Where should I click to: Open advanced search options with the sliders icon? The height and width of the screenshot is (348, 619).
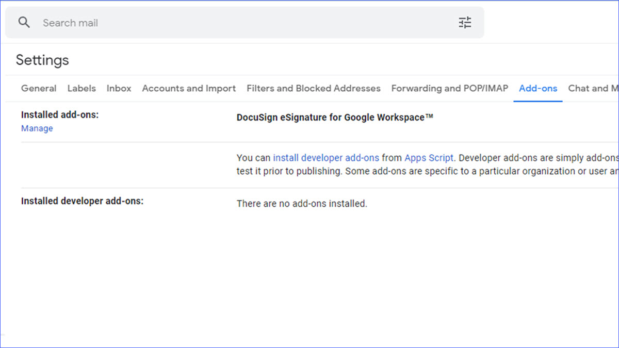464,23
